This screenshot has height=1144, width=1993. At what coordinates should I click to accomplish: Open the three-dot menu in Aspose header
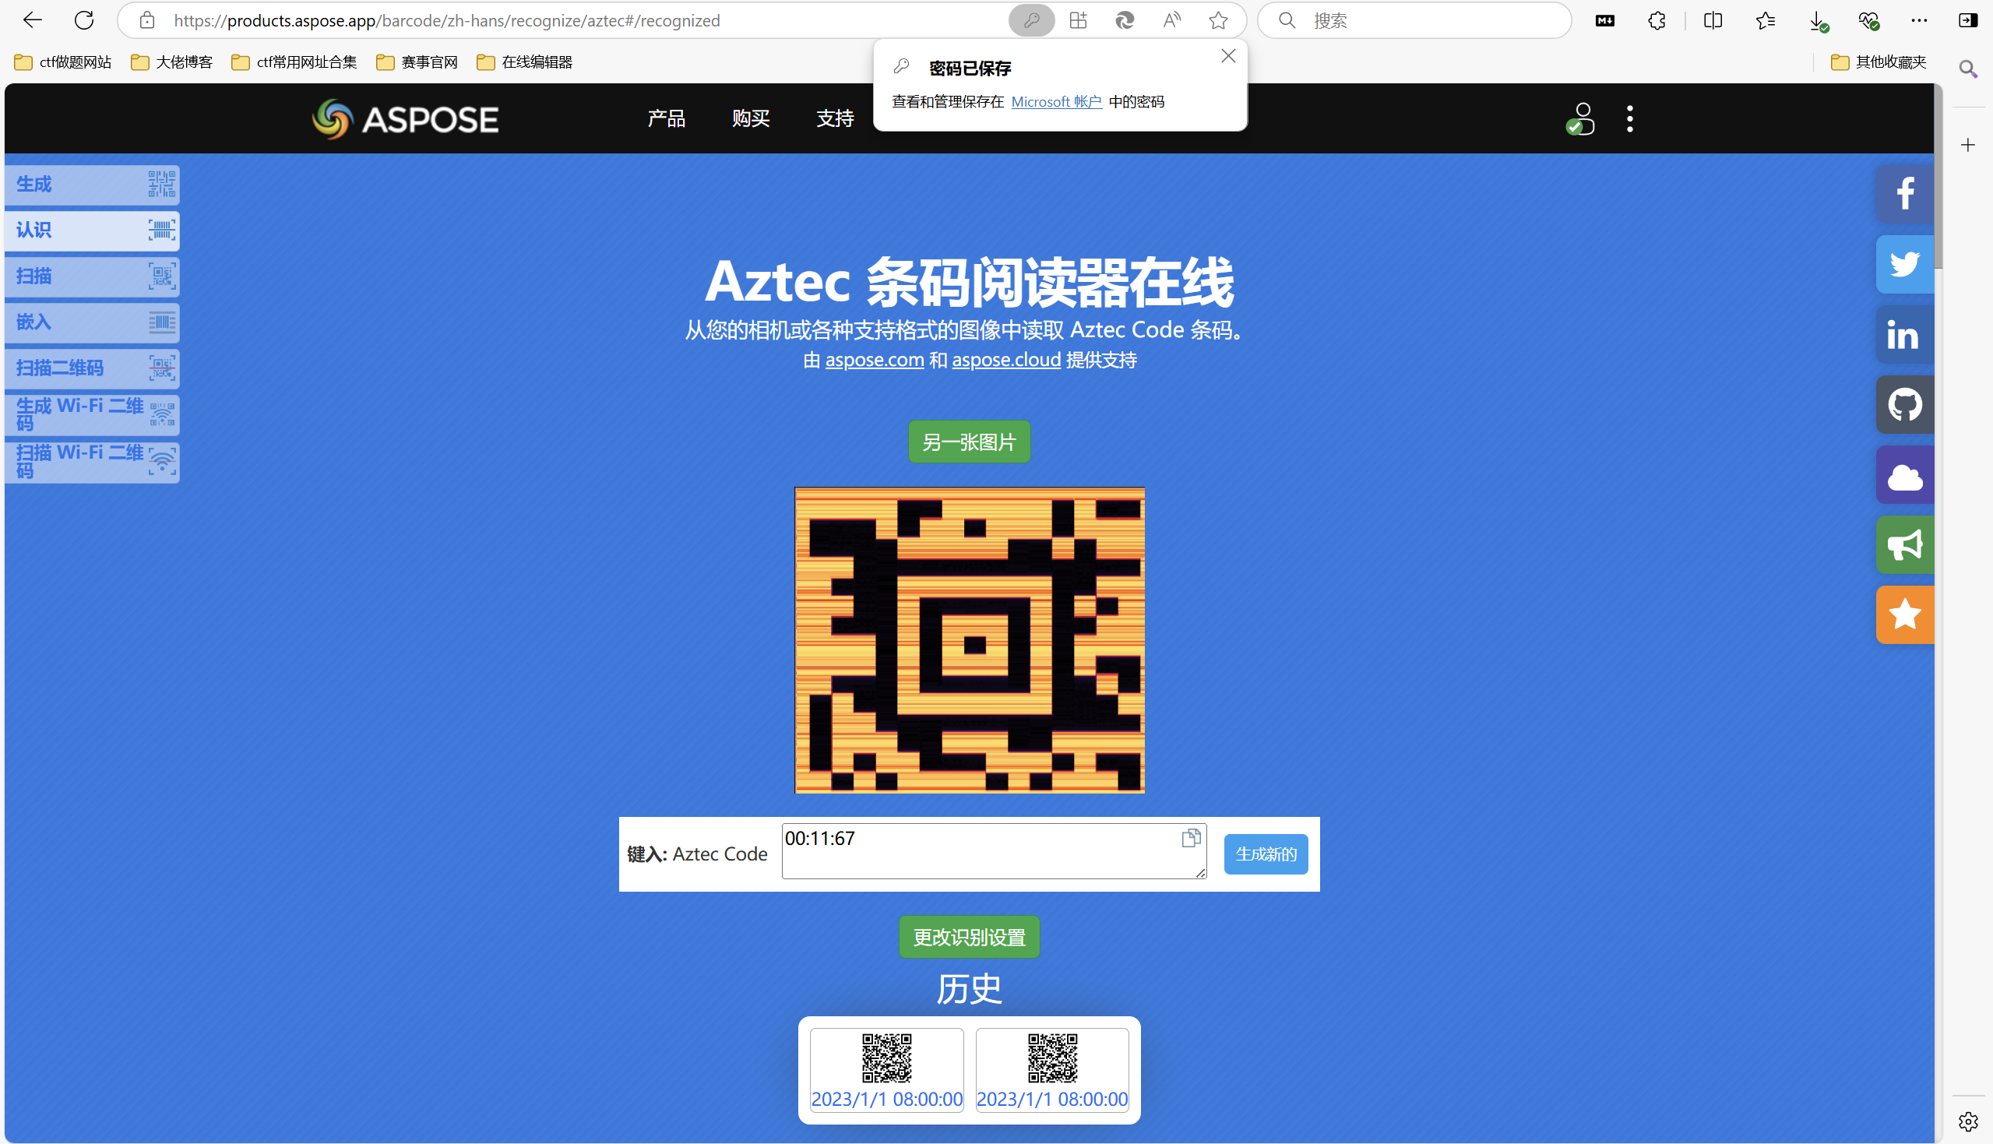[x=1630, y=118]
